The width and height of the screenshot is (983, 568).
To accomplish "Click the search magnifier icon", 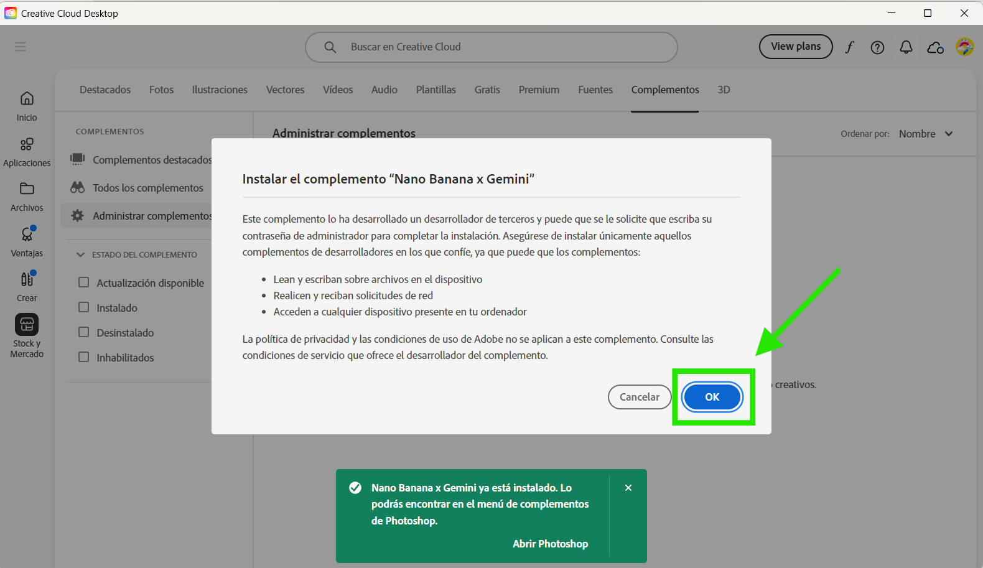I will pos(330,47).
